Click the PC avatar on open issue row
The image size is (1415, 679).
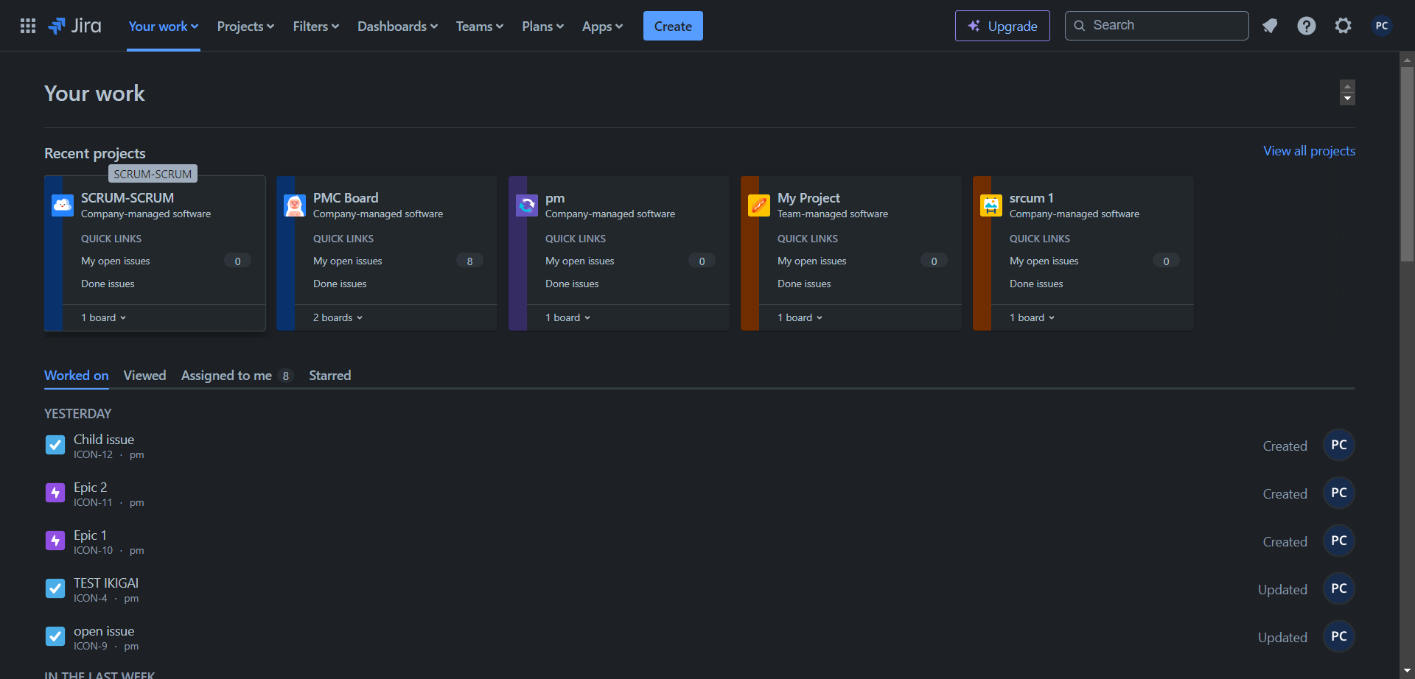[1339, 636]
